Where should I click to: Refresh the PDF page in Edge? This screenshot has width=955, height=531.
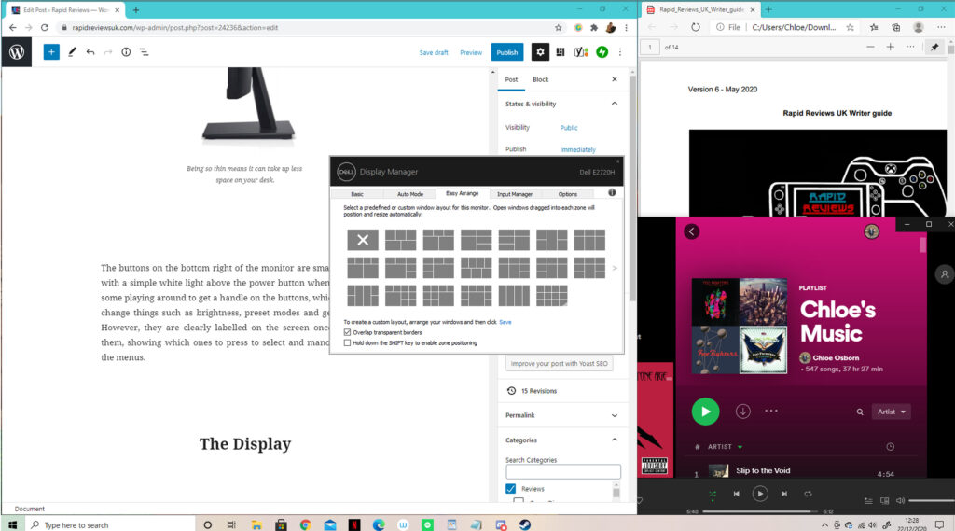pyautogui.click(x=695, y=27)
